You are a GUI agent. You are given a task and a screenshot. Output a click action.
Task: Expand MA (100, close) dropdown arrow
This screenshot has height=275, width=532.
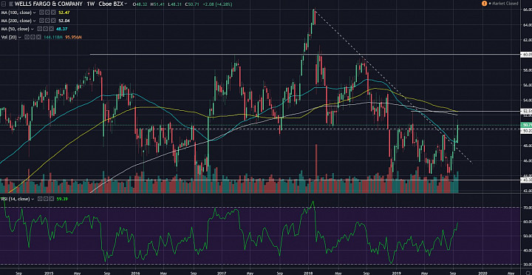pyautogui.click(x=34, y=13)
